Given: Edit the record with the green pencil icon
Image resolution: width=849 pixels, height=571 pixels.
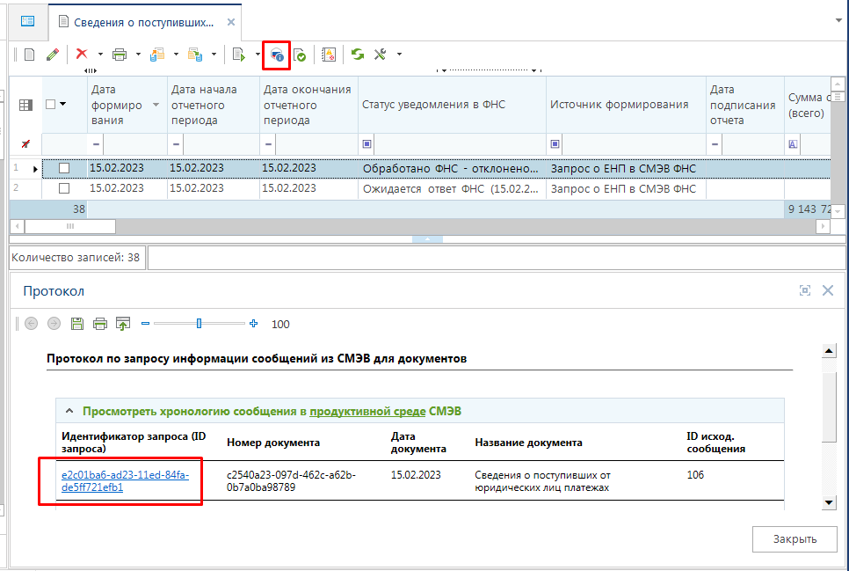Looking at the screenshot, I should tap(53, 55).
